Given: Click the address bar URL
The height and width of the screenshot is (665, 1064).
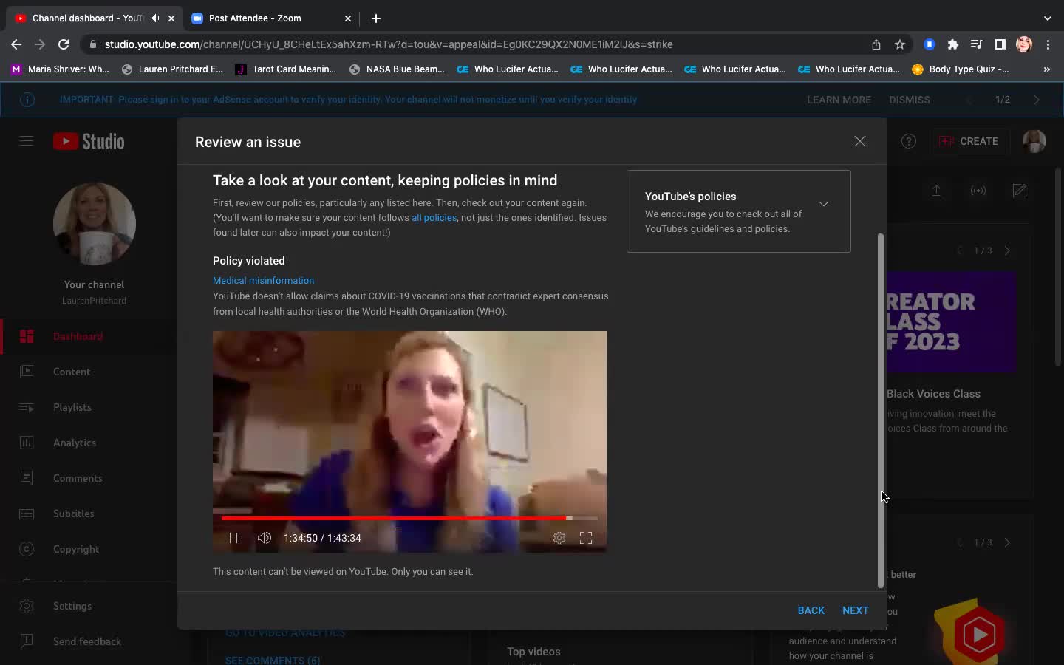Looking at the screenshot, I should click(x=389, y=44).
